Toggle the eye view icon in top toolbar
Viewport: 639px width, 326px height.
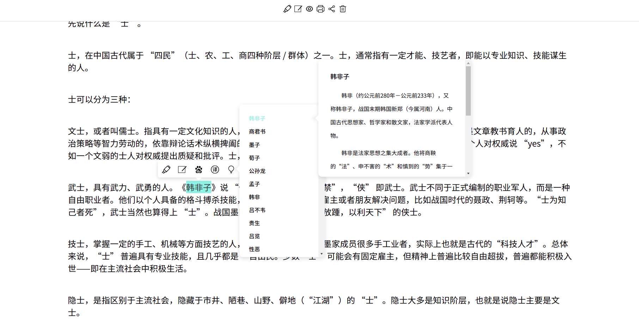pyautogui.click(x=309, y=9)
